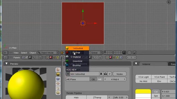Toggle the layer lock icon in 3D header
This screenshot has width=177, height=99.
point(124,53)
